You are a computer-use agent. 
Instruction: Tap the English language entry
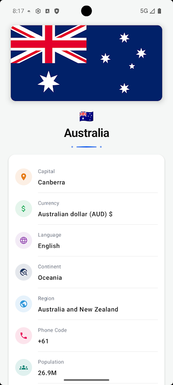click(x=49, y=246)
